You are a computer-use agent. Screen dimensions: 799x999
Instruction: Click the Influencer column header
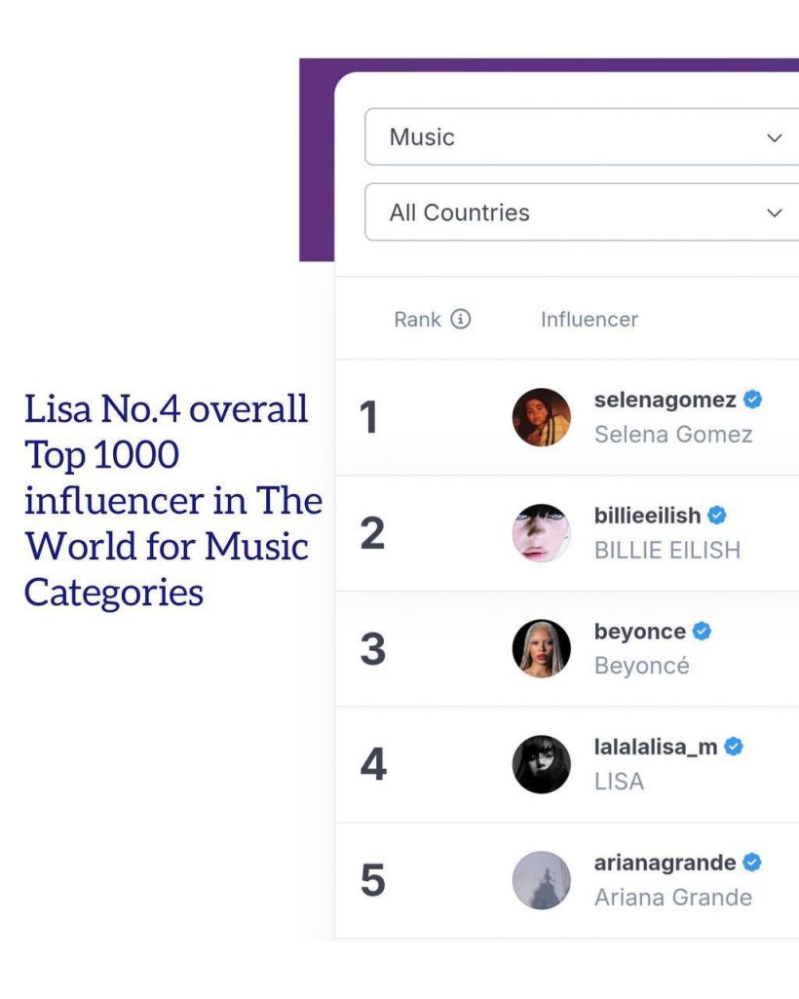click(x=590, y=320)
